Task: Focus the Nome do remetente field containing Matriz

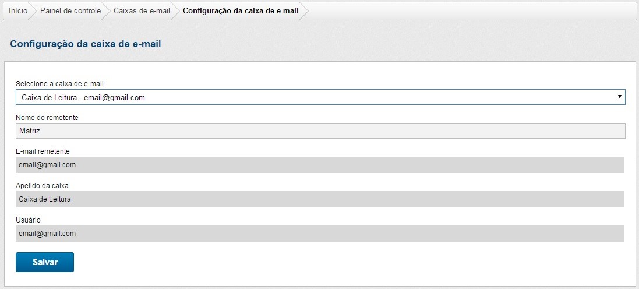Action: click(x=320, y=131)
